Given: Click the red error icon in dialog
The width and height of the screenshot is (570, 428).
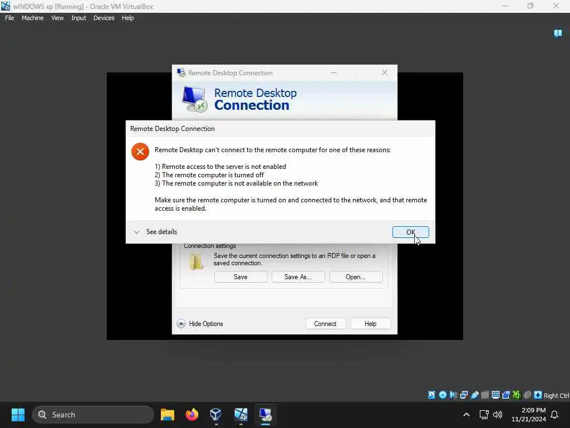Looking at the screenshot, I should tap(140, 152).
